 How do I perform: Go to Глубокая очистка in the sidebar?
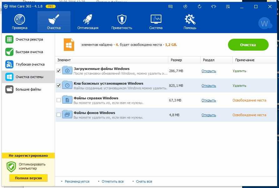click(30, 64)
